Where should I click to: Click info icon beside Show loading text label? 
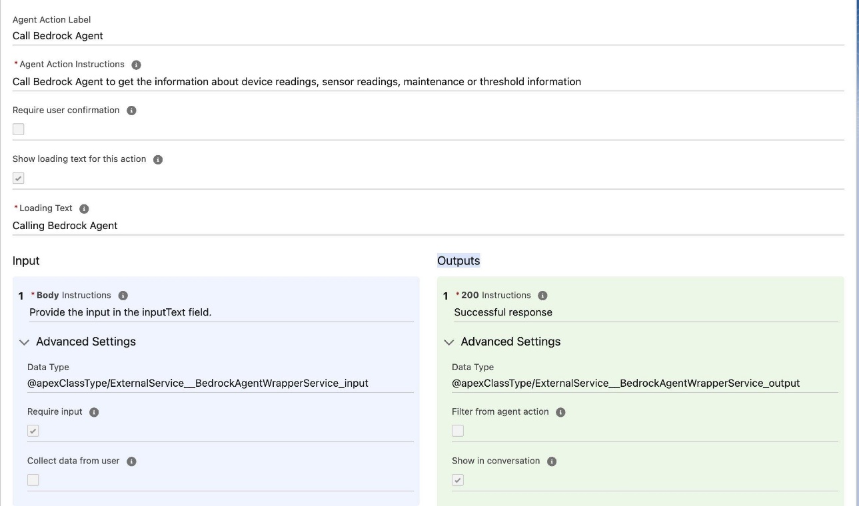(158, 160)
